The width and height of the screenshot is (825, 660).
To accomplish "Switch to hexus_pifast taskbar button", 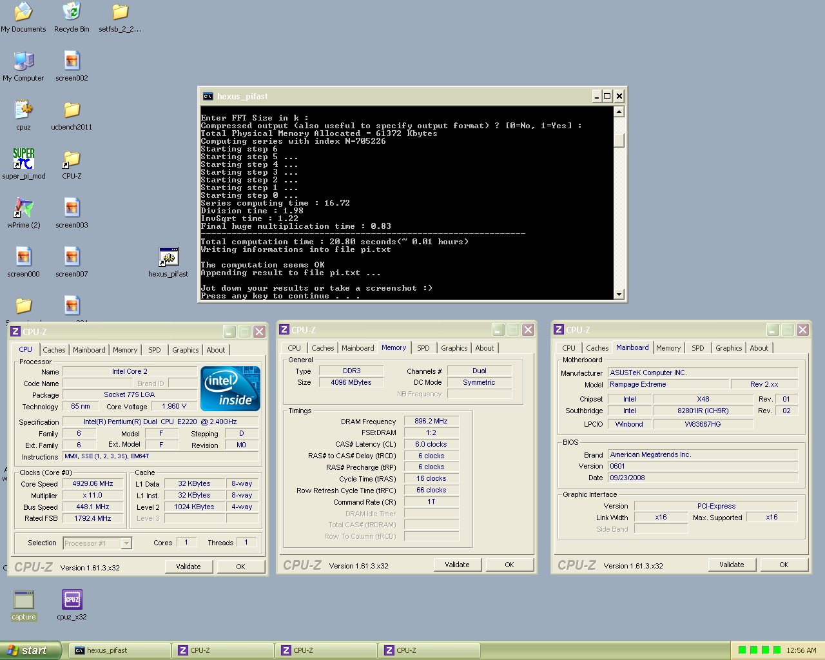I will [x=119, y=650].
